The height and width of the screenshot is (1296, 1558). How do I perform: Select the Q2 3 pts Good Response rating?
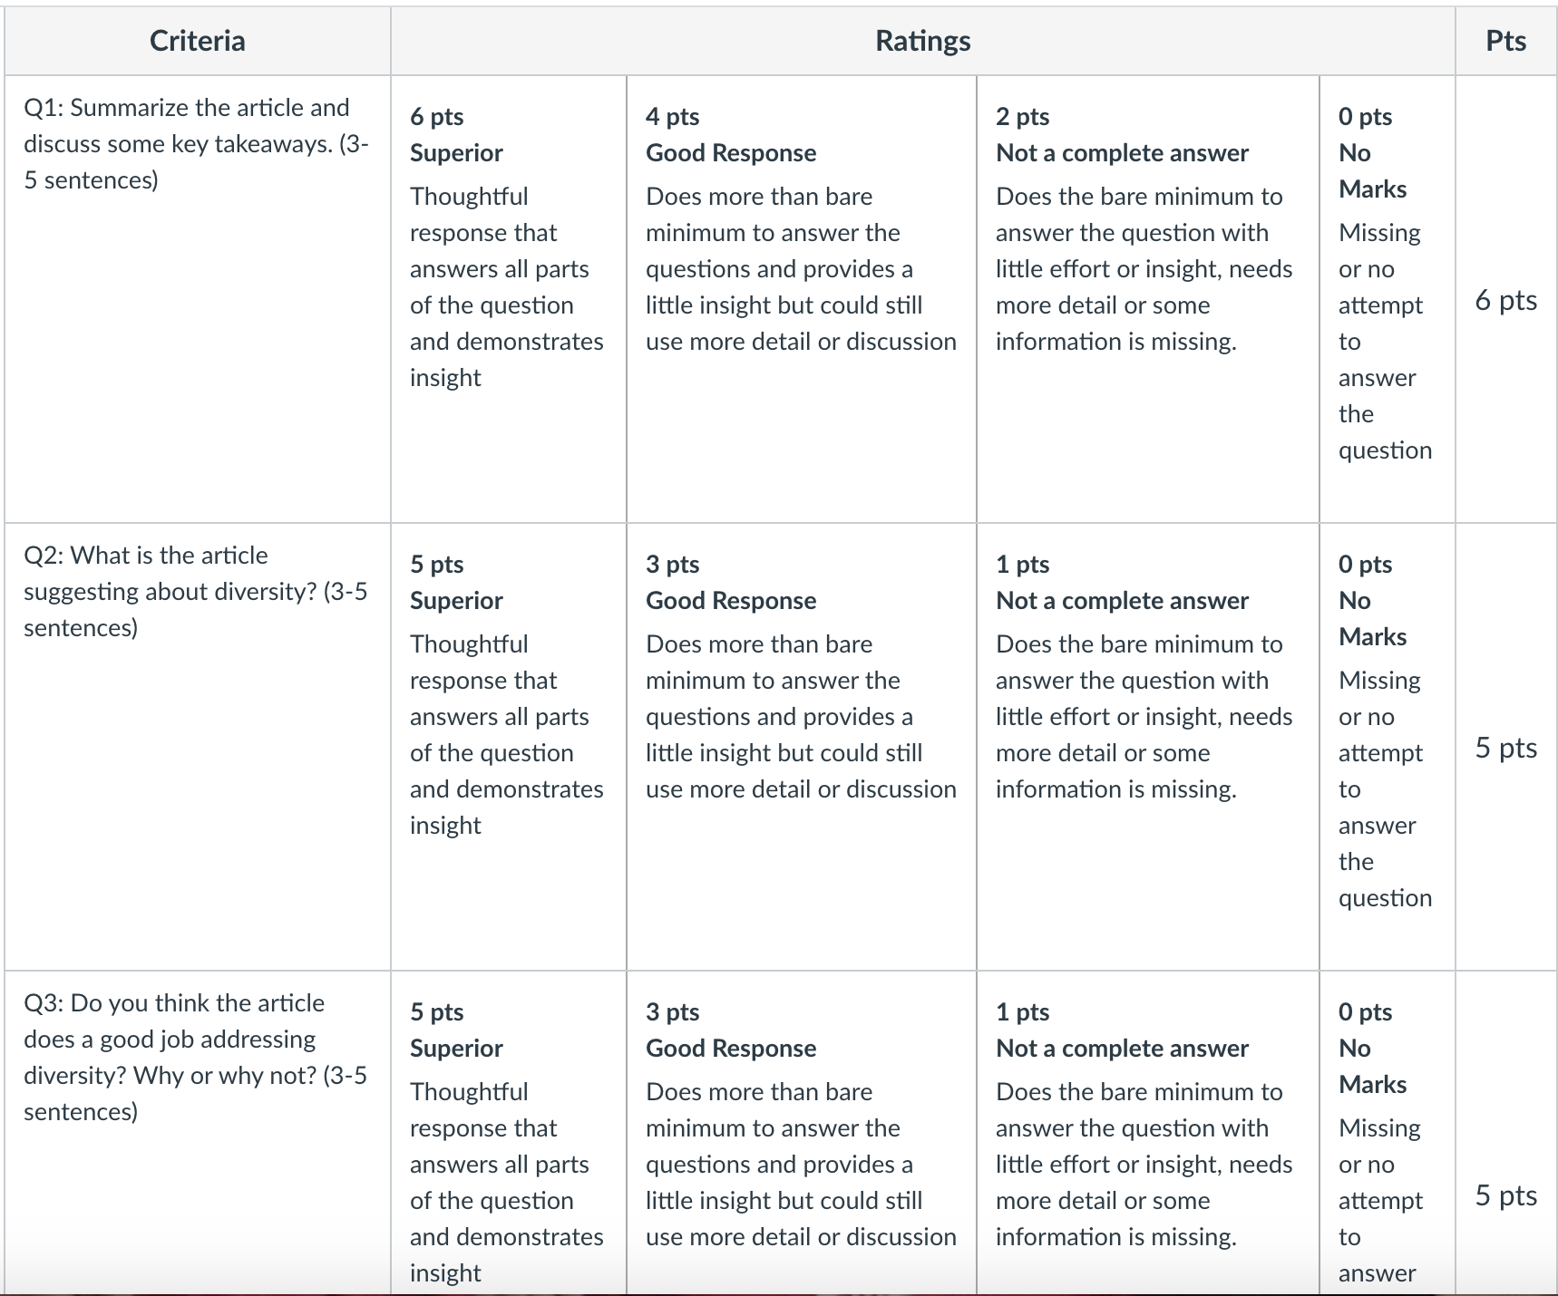point(801,747)
